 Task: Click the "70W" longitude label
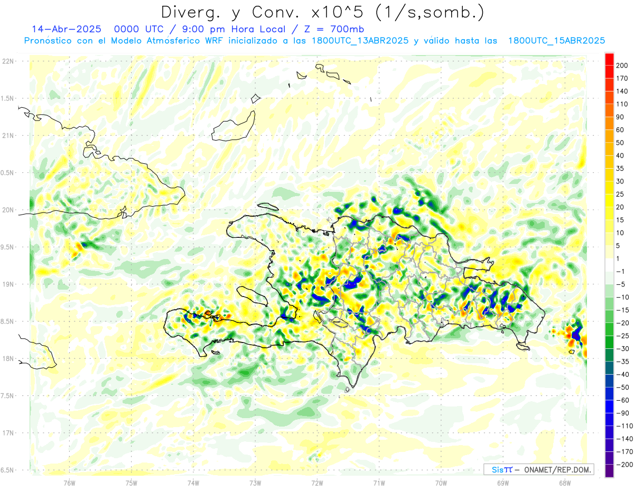[x=441, y=483]
